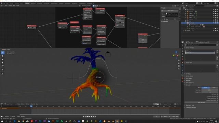Open the Output properties tab icon
This screenshot has width=219, height=123.
pyautogui.click(x=182, y=51)
